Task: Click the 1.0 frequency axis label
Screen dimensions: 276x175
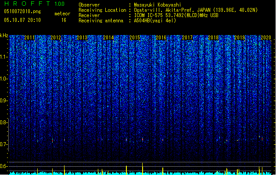Action: coord(4,79)
